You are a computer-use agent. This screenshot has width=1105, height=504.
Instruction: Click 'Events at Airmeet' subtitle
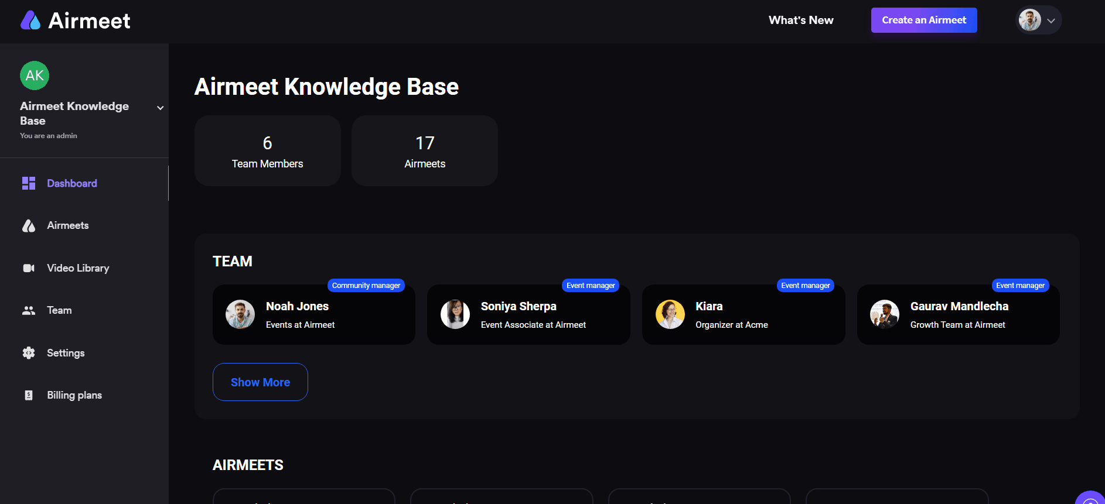coord(300,325)
